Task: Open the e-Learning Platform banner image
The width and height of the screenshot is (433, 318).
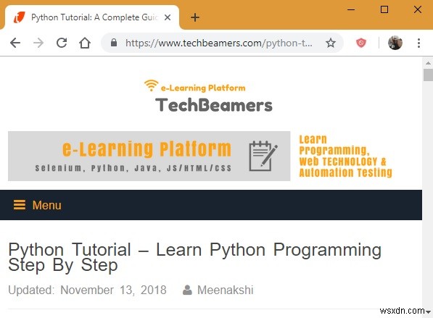Action: pos(149,156)
